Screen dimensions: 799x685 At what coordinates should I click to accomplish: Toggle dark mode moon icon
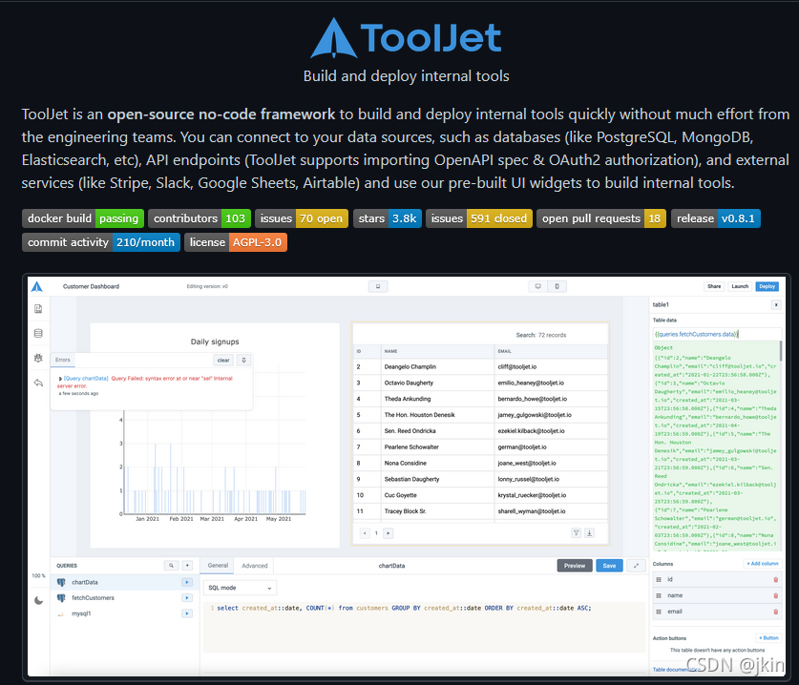39,600
